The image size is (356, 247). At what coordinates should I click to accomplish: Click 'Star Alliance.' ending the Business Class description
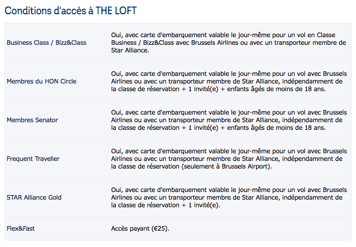coord(130,50)
